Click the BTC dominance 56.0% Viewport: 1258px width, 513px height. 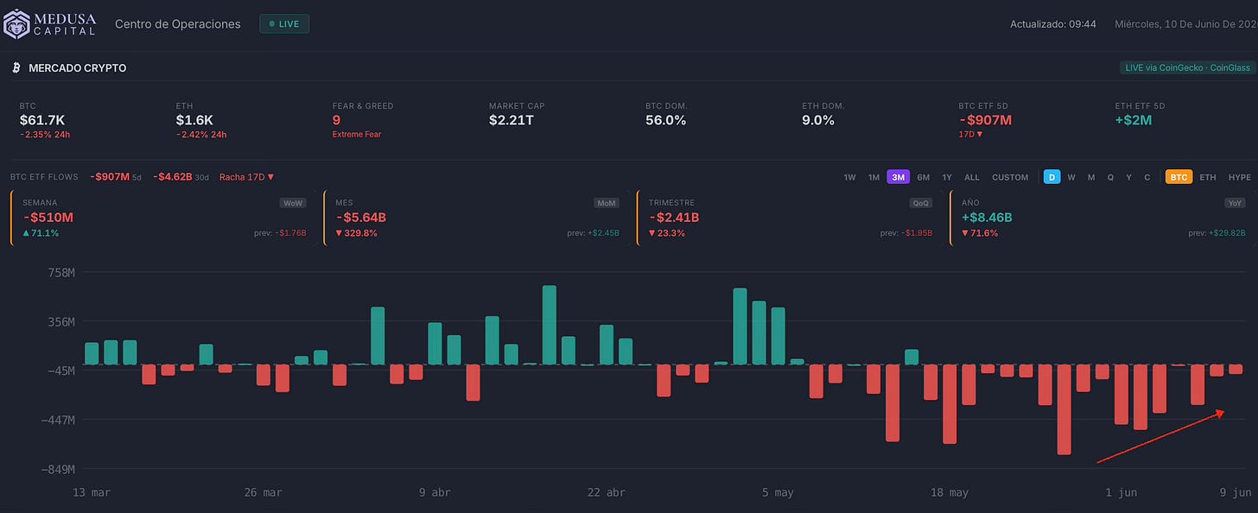(x=666, y=120)
